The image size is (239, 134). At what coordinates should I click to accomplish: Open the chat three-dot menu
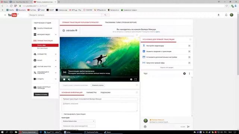[x=189, y=74]
